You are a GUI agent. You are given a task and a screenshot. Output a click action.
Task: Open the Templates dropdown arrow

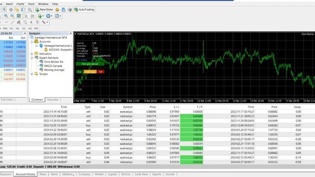coord(60,16)
